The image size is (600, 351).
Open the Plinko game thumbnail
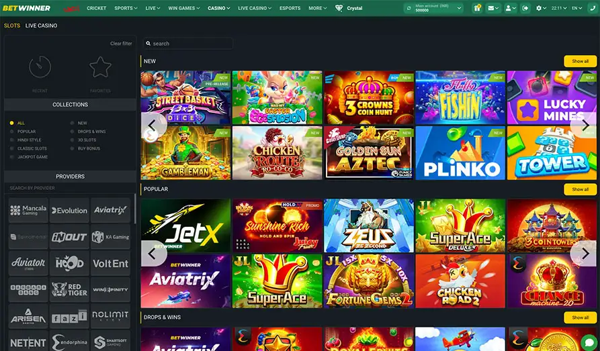pyautogui.click(x=460, y=153)
